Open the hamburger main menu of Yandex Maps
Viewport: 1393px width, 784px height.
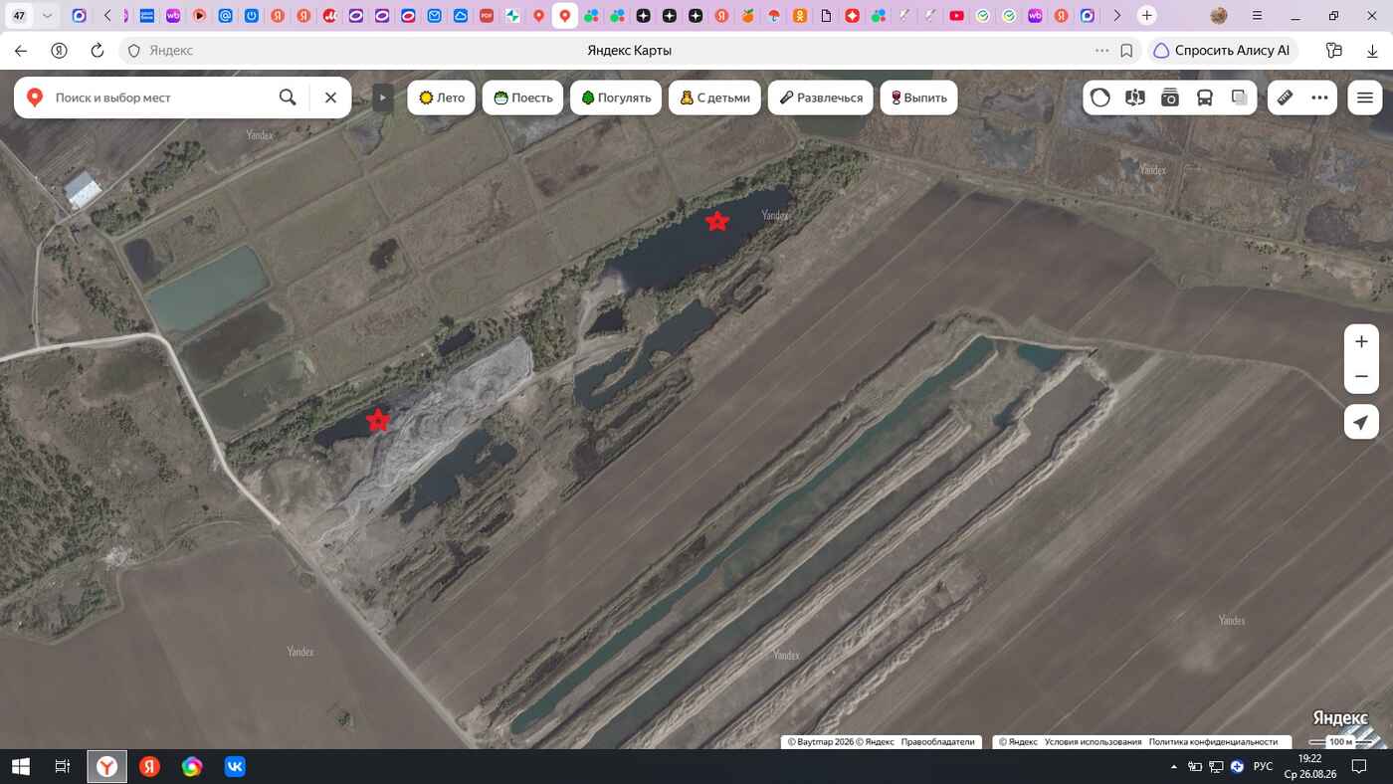pos(1365,98)
